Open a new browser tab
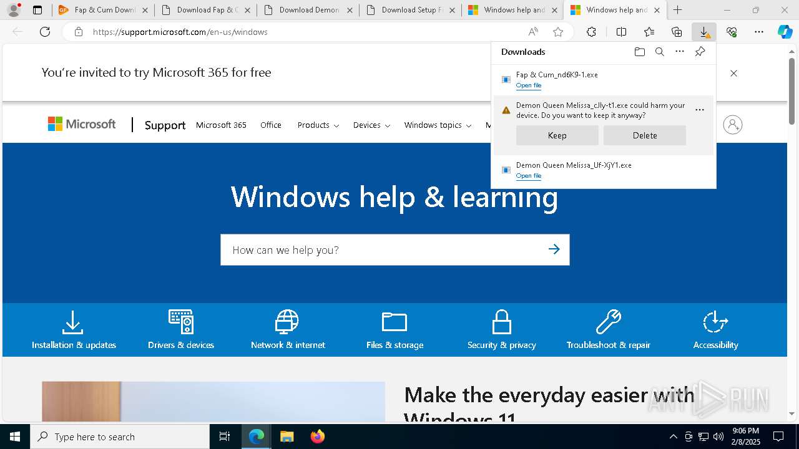799x449 pixels. (x=677, y=10)
